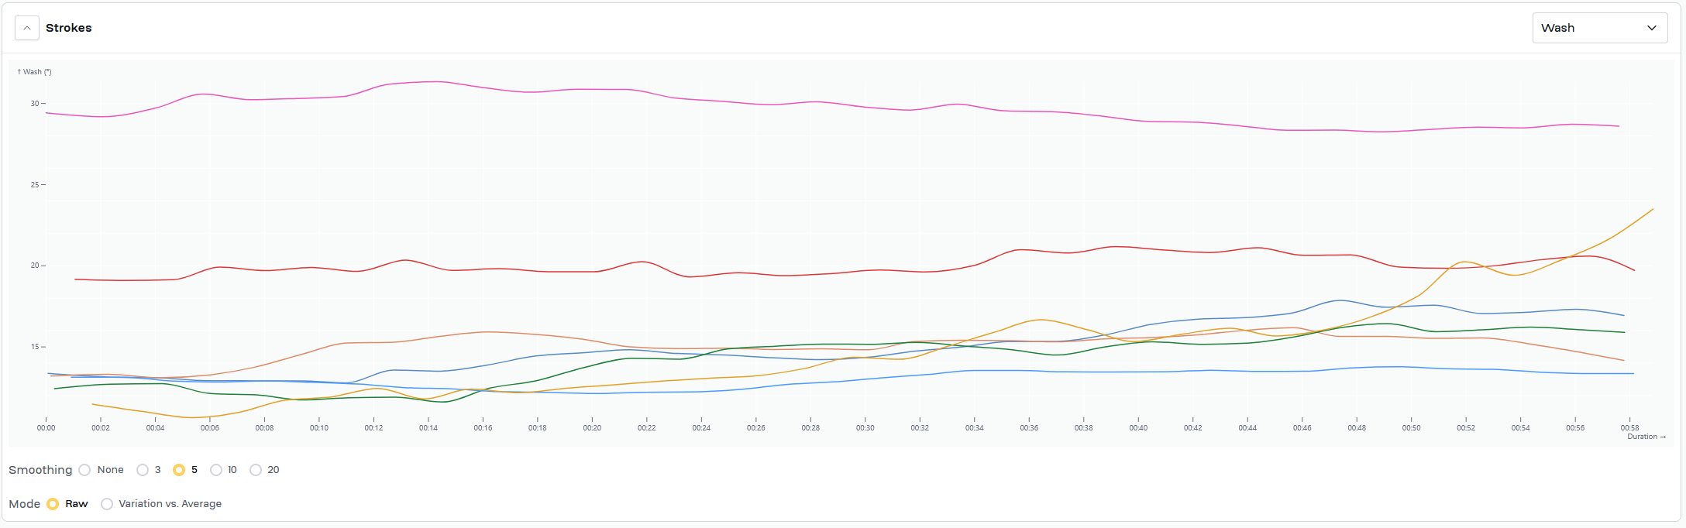
Task: Click the Wash (°) y-axis label
Action: 35,72
